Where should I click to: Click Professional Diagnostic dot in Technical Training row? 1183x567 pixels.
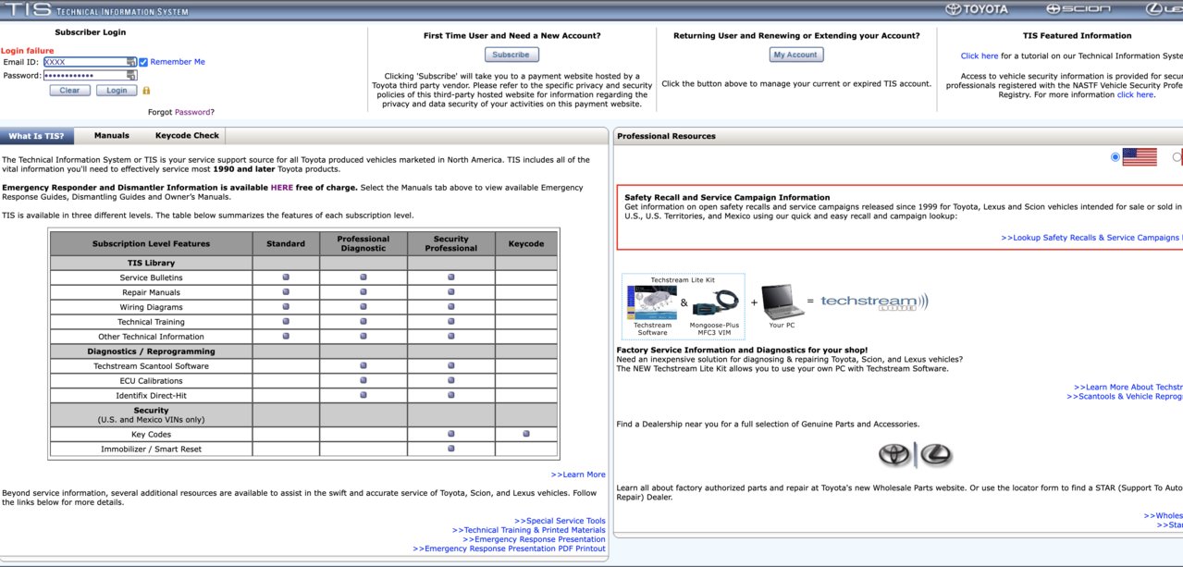[364, 322]
